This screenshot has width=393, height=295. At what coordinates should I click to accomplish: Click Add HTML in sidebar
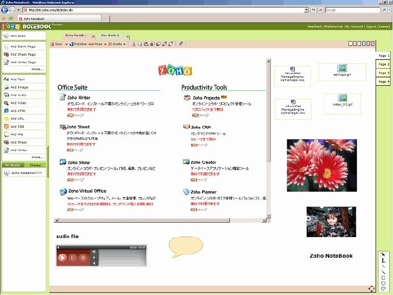tap(24, 111)
